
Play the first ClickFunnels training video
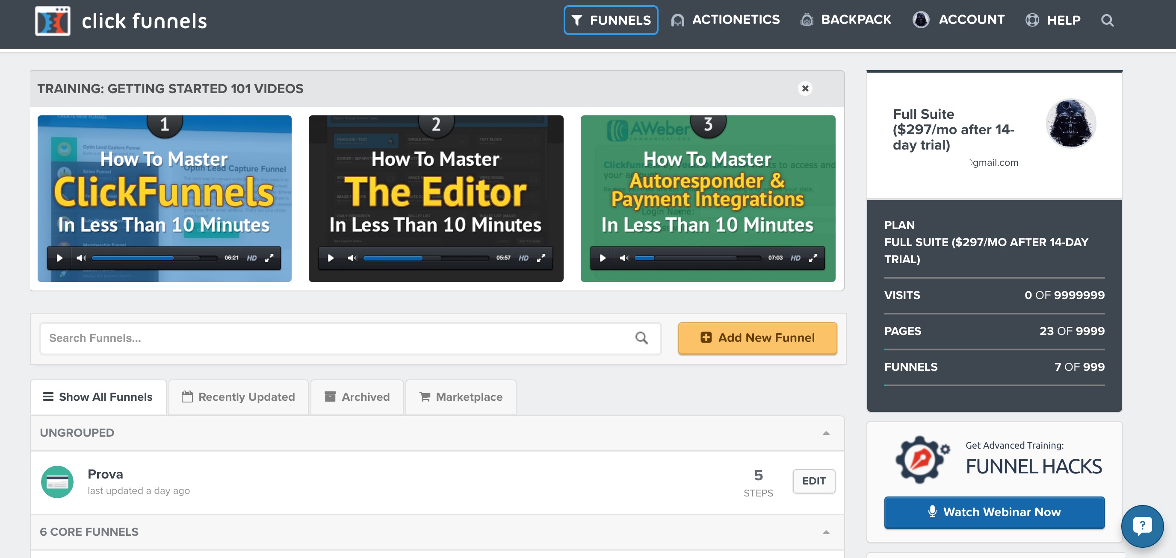pyautogui.click(x=59, y=258)
